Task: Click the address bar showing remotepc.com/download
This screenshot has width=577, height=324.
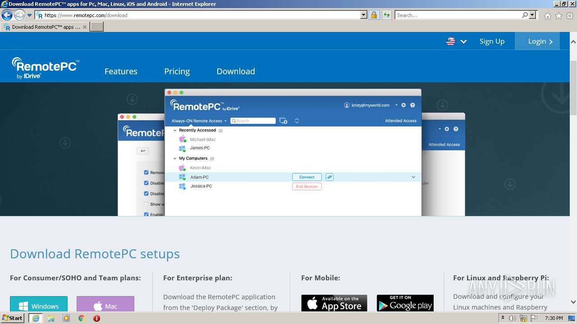Action: [x=197, y=15]
